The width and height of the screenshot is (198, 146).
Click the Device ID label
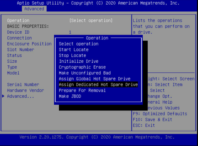(18, 32)
